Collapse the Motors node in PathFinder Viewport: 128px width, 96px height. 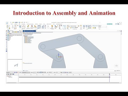24,36
